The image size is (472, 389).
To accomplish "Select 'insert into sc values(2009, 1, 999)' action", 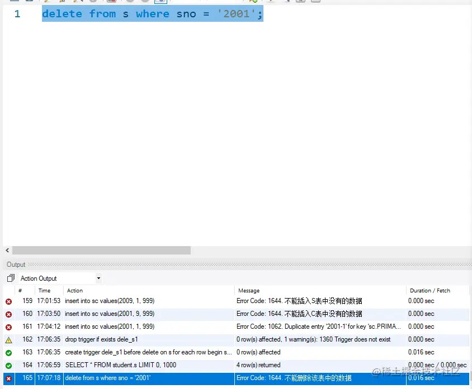I will point(110,301).
